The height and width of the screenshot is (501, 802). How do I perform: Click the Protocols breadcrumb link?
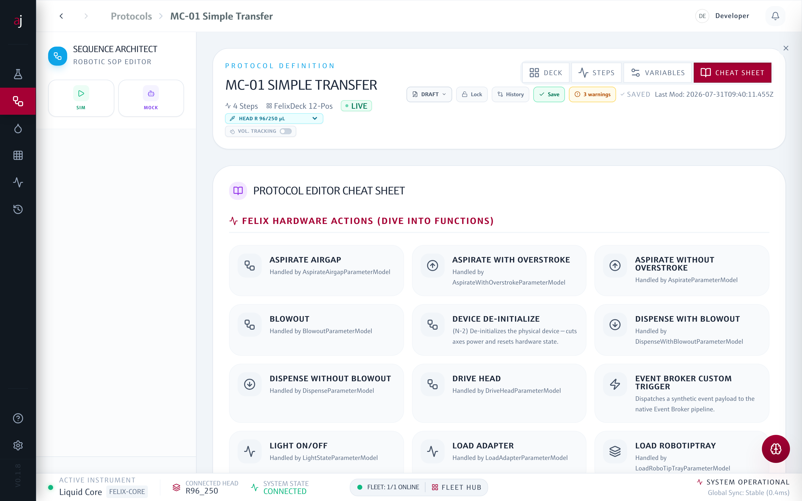click(131, 16)
